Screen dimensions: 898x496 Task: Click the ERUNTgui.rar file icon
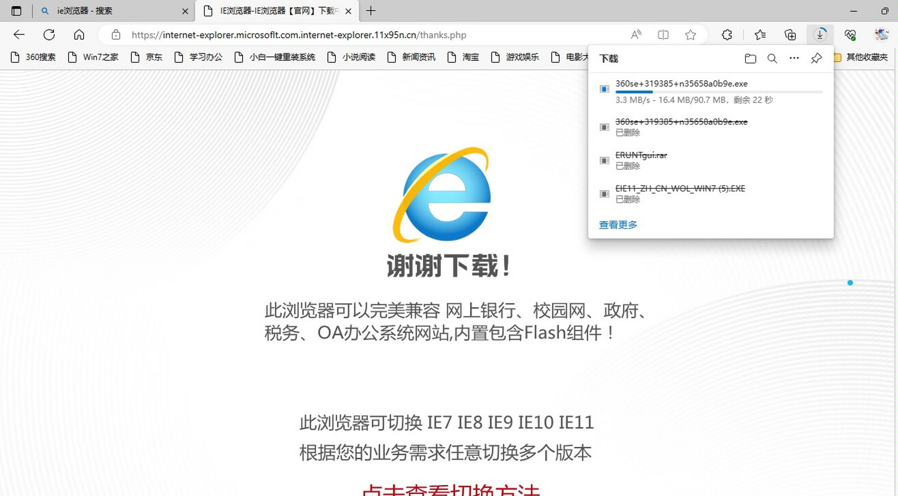pos(604,160)
